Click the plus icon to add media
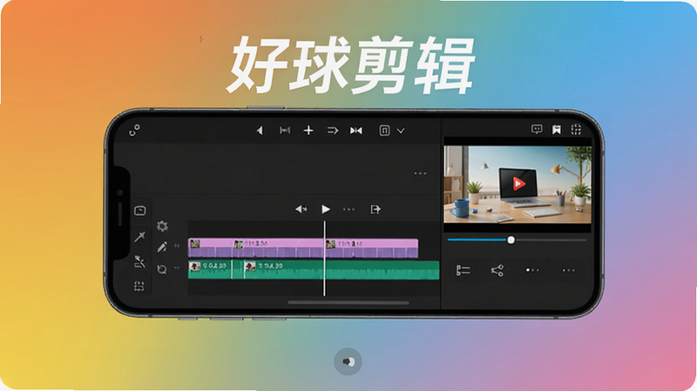The image size is (697, 391). [x=308, y=130]
